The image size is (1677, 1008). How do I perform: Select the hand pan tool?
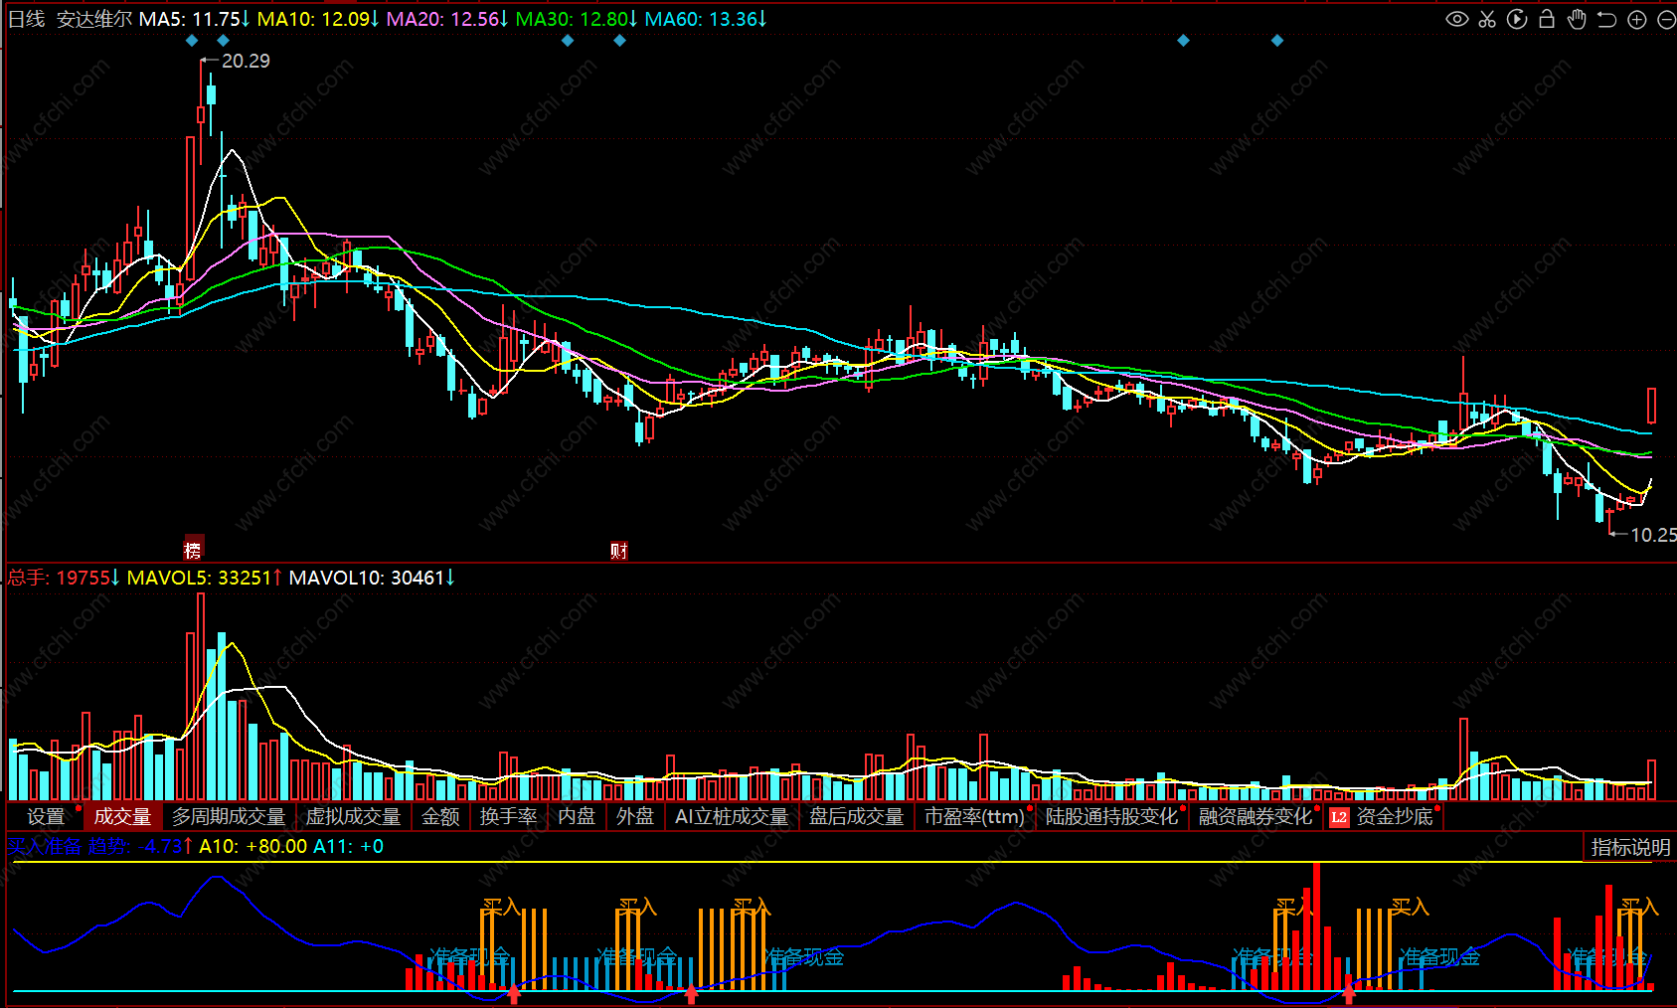[1577, 19]
